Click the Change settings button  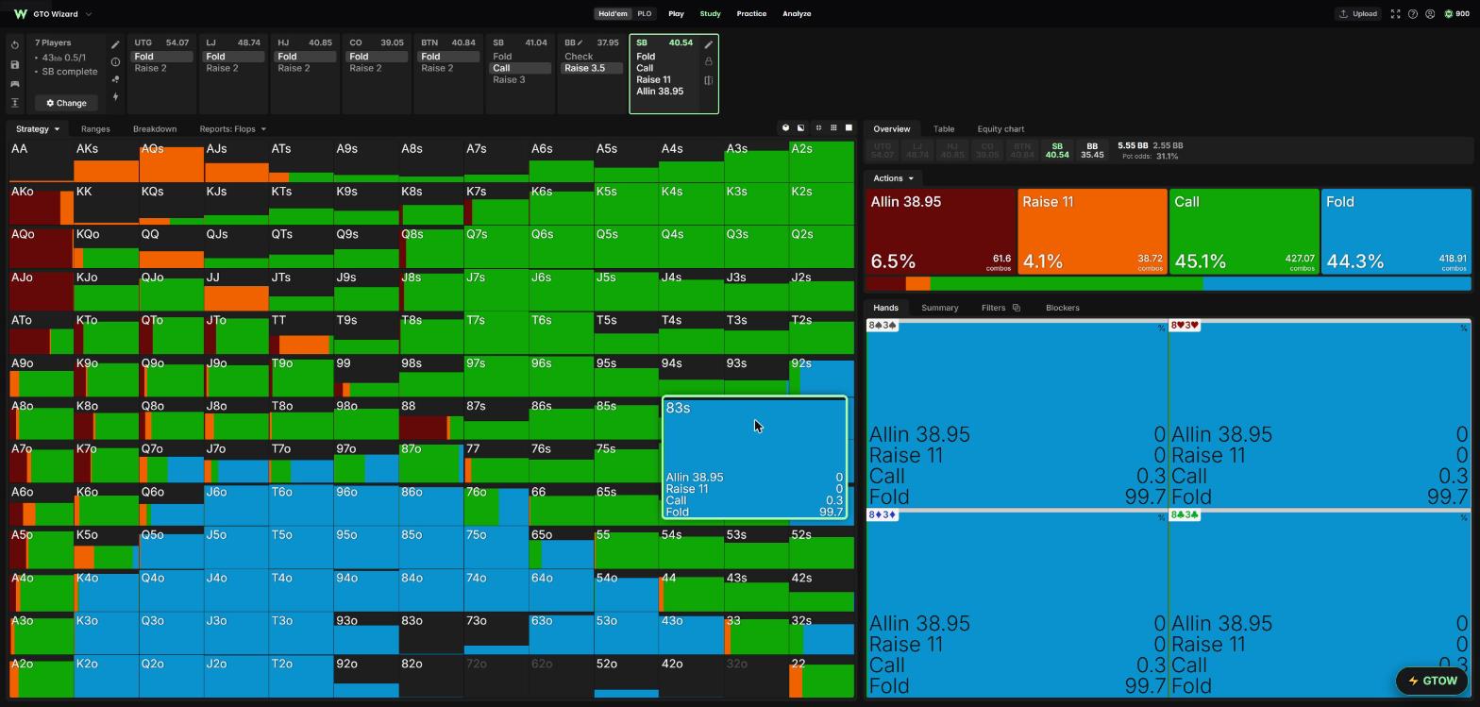pyautogui.click(x=66, y=103)
